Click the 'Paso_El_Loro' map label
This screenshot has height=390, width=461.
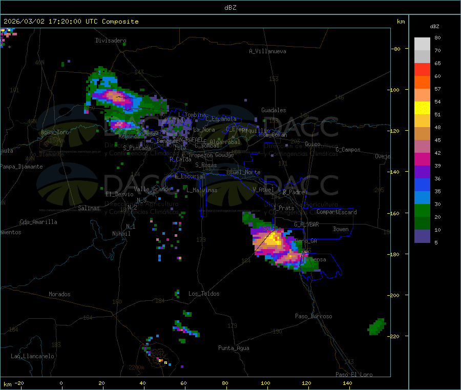354,375
